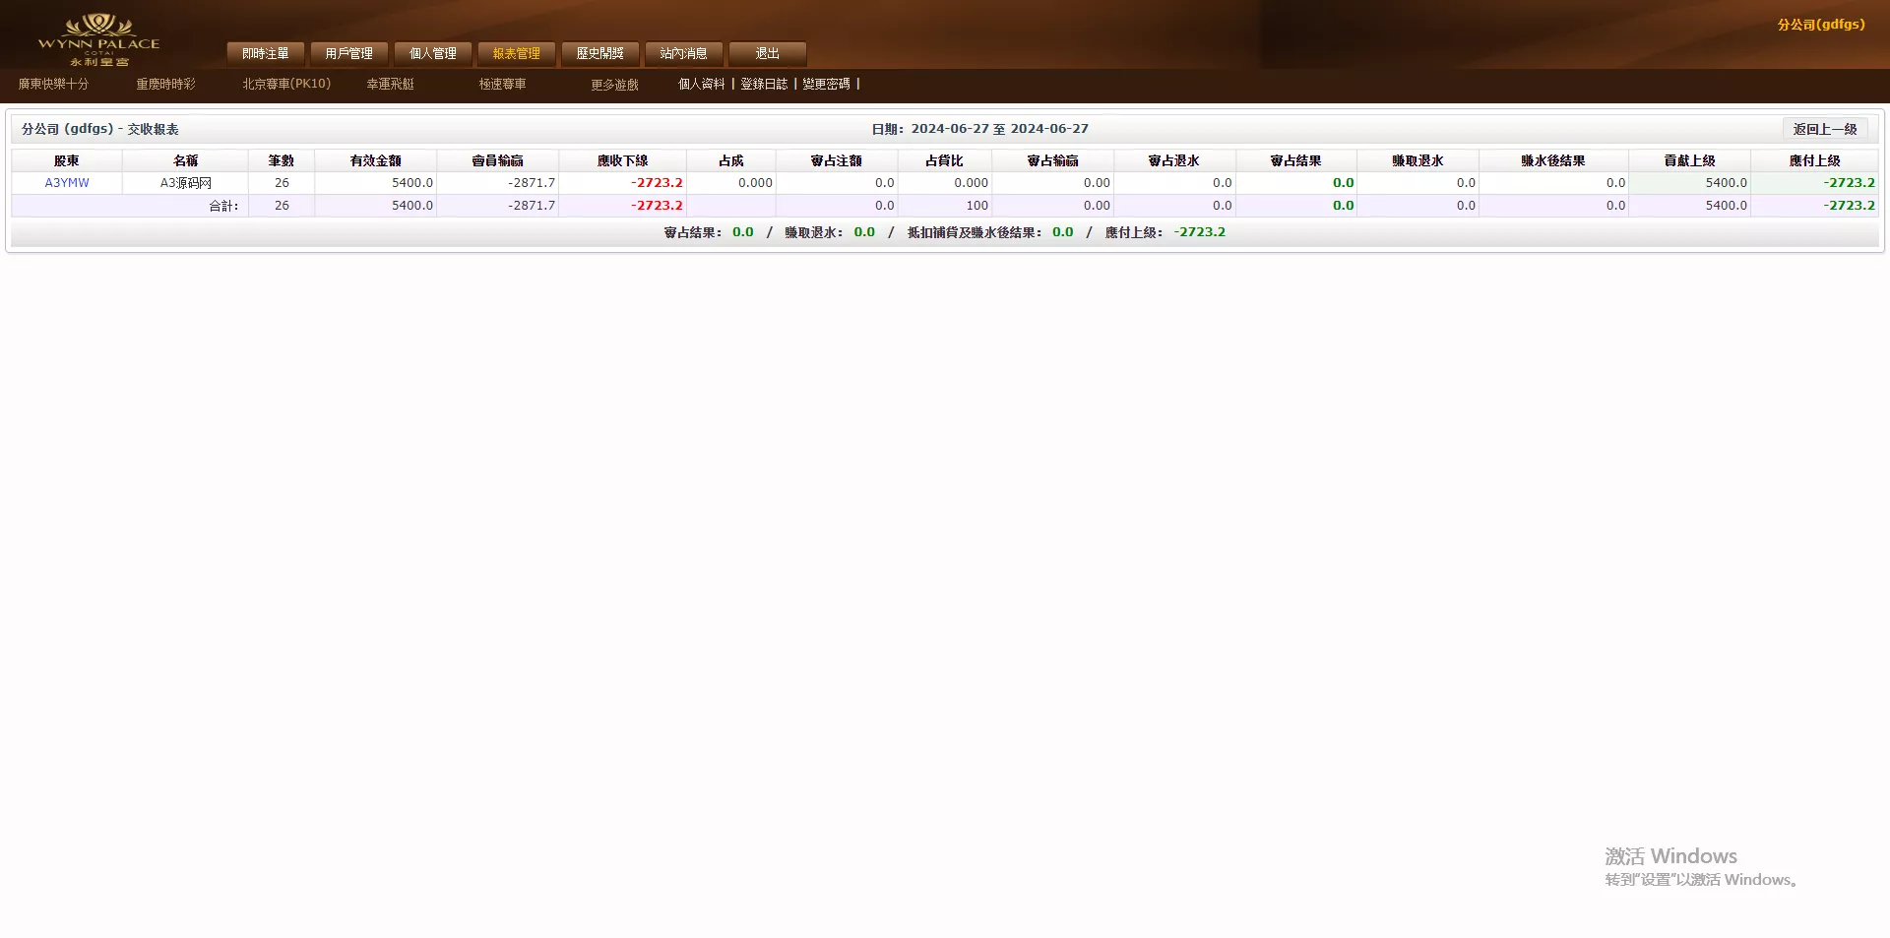Screen dimensions: 1890x938
Task: Click the 返回上一級 button
Action: pos(1826,129)
